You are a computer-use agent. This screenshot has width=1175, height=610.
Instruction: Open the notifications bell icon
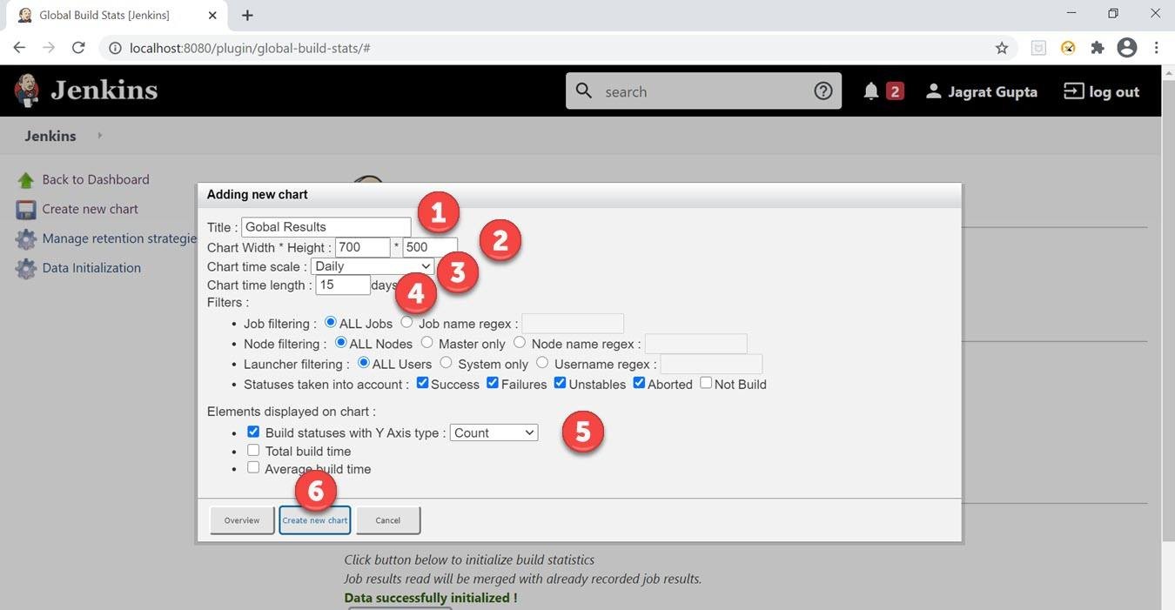tap(871, 90)
